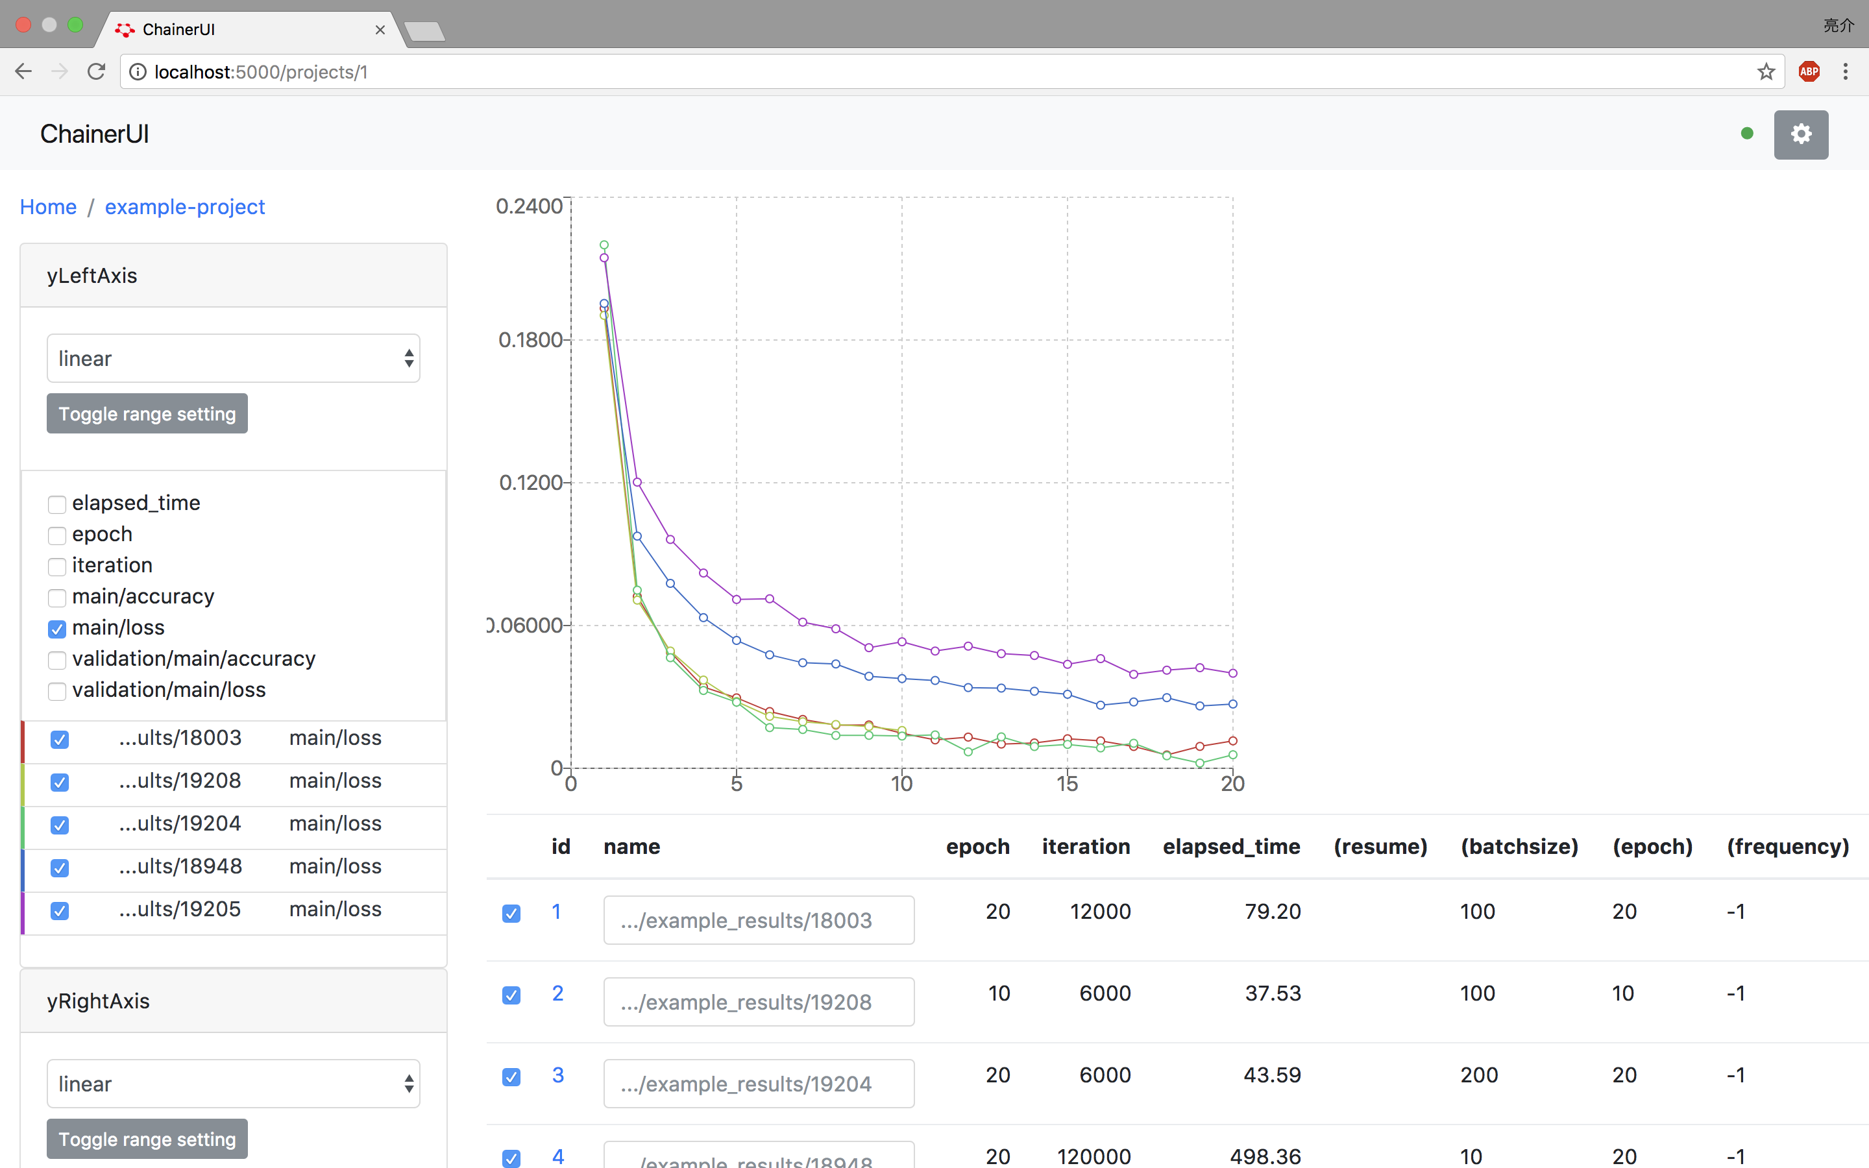
Task: Click yLeftAxis Toggle range setting button
Action: point(147,413)
